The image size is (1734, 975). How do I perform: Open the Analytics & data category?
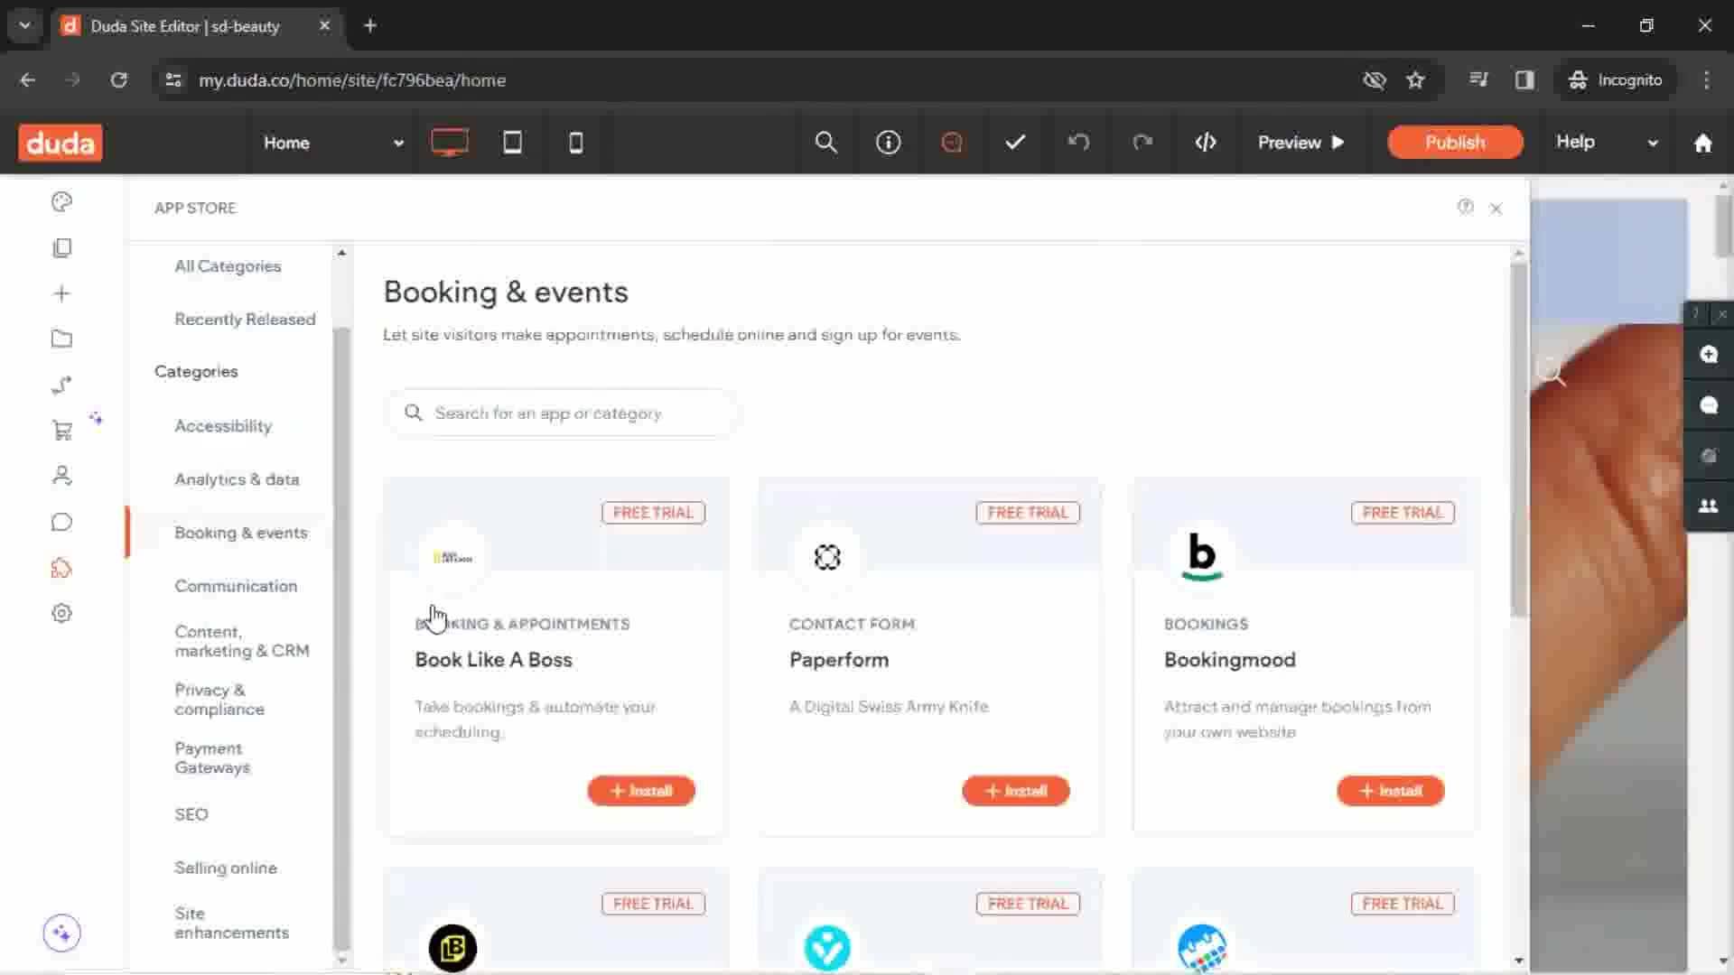(237, 479)
